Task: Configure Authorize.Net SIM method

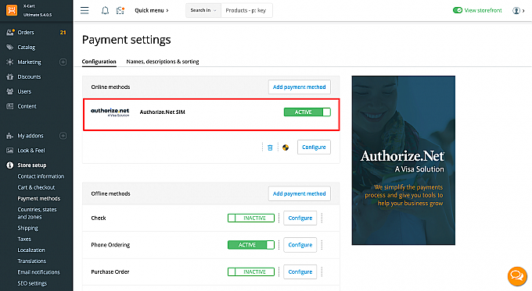Action: 314,147
